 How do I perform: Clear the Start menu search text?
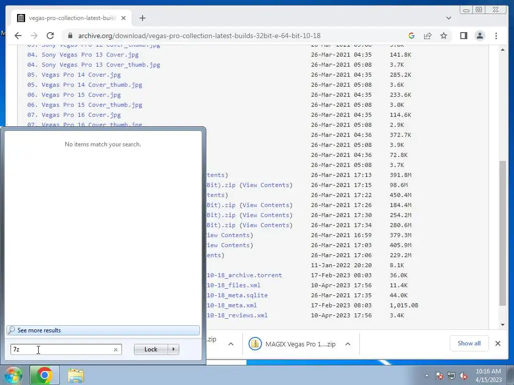coord(116,349)
